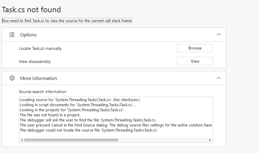Screen dimensions: 259x153
Task: Click the More information info icon
Action: (12, 78)
